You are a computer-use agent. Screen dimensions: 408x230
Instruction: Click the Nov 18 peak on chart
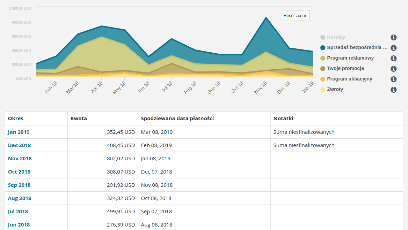(x=266, y=18)
